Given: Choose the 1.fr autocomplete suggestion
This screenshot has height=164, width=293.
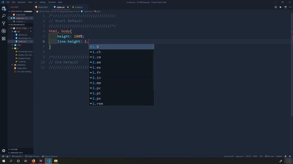Looking at the screenshot, I should tap(121, 72).
